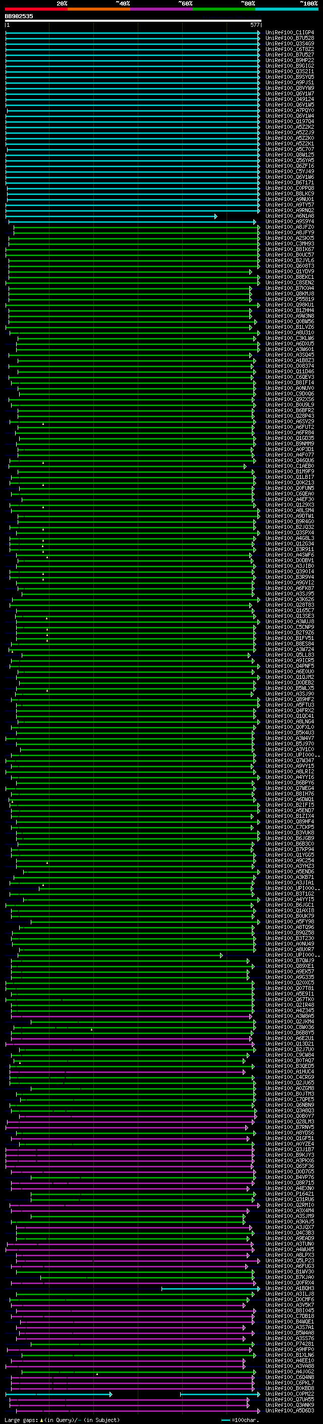Screen dimensions: 323x1424
Task: Open hit UniRef100_C1IGP4
Action: tap(289, 33)
